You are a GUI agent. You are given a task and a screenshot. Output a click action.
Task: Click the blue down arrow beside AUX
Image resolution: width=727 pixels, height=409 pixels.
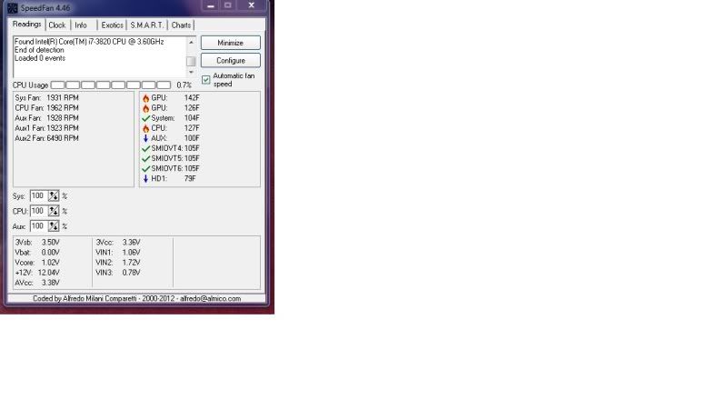pyautogui.click(x=145, y=138)
